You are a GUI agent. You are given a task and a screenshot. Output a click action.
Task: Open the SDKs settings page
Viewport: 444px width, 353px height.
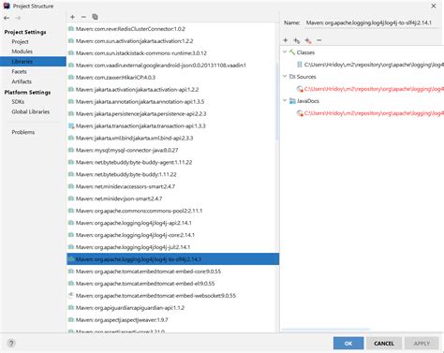click(18, 101)
